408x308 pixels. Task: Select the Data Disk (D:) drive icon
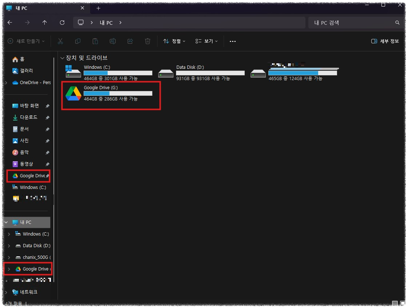tap(166, 74)
